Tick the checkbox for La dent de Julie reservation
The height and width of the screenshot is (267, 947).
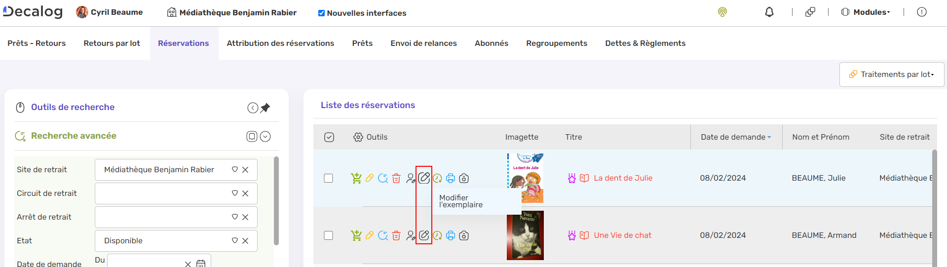point(329,178)
